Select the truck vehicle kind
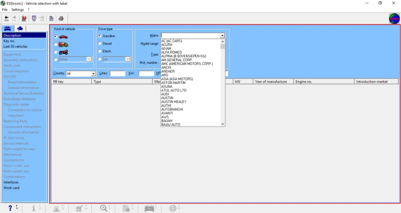This screenshot has width=401, height=213. click(55, 45)
